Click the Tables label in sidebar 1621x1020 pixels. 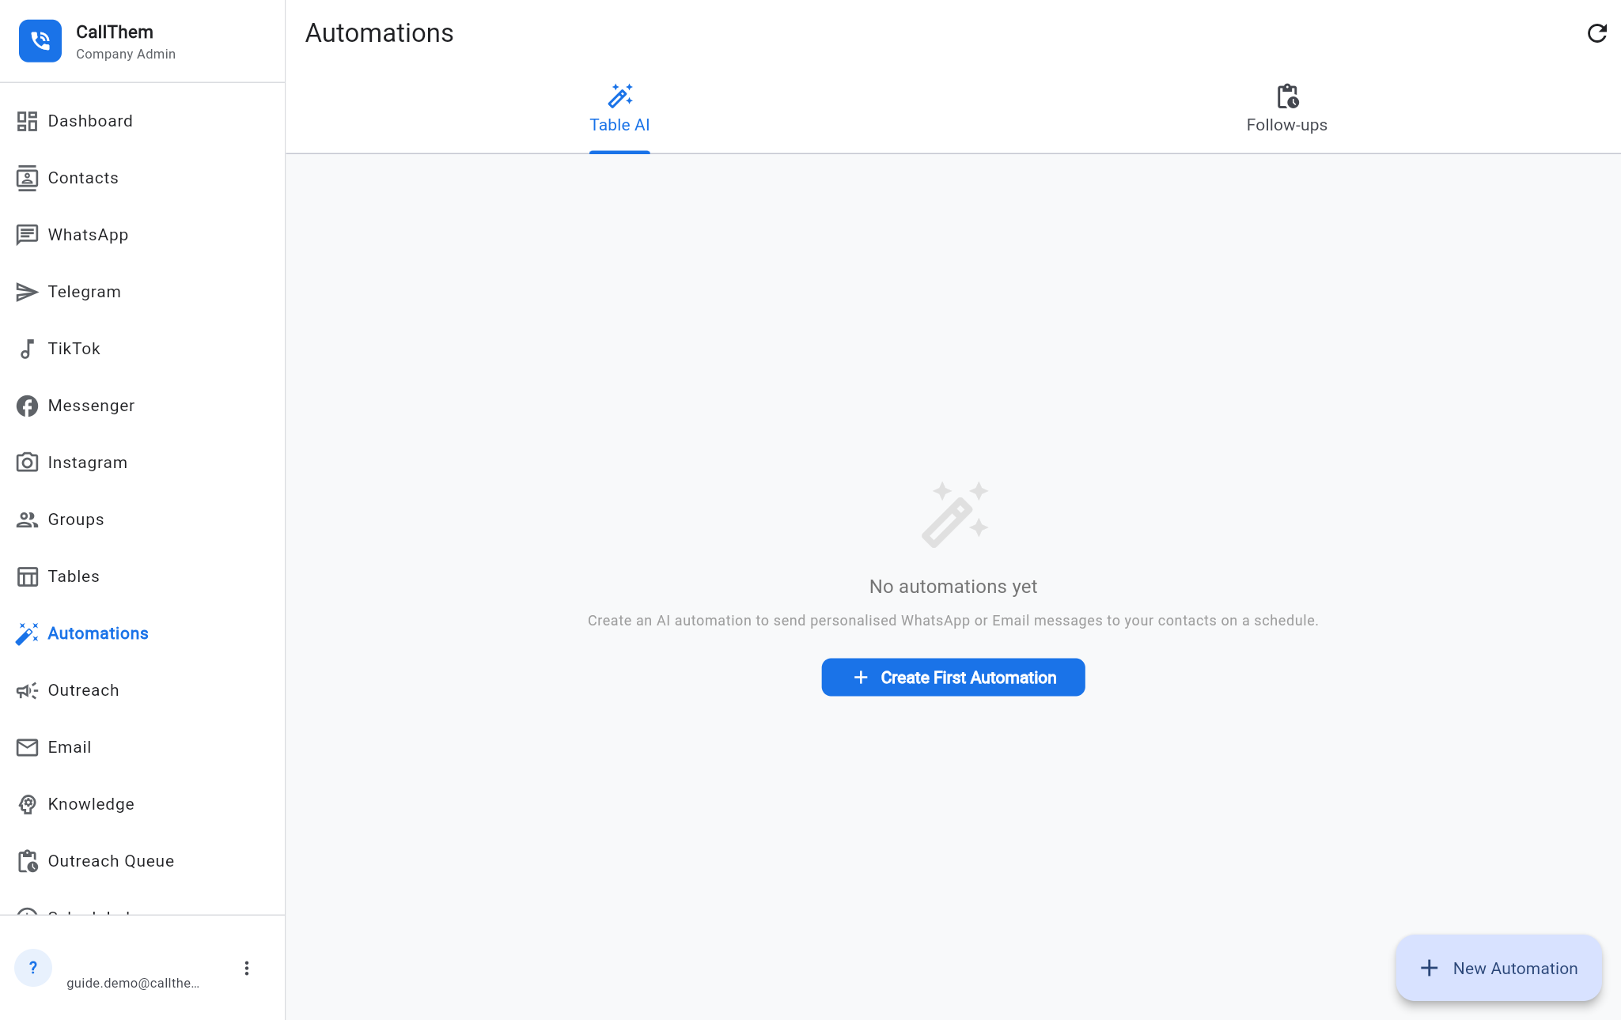(74, 576)
